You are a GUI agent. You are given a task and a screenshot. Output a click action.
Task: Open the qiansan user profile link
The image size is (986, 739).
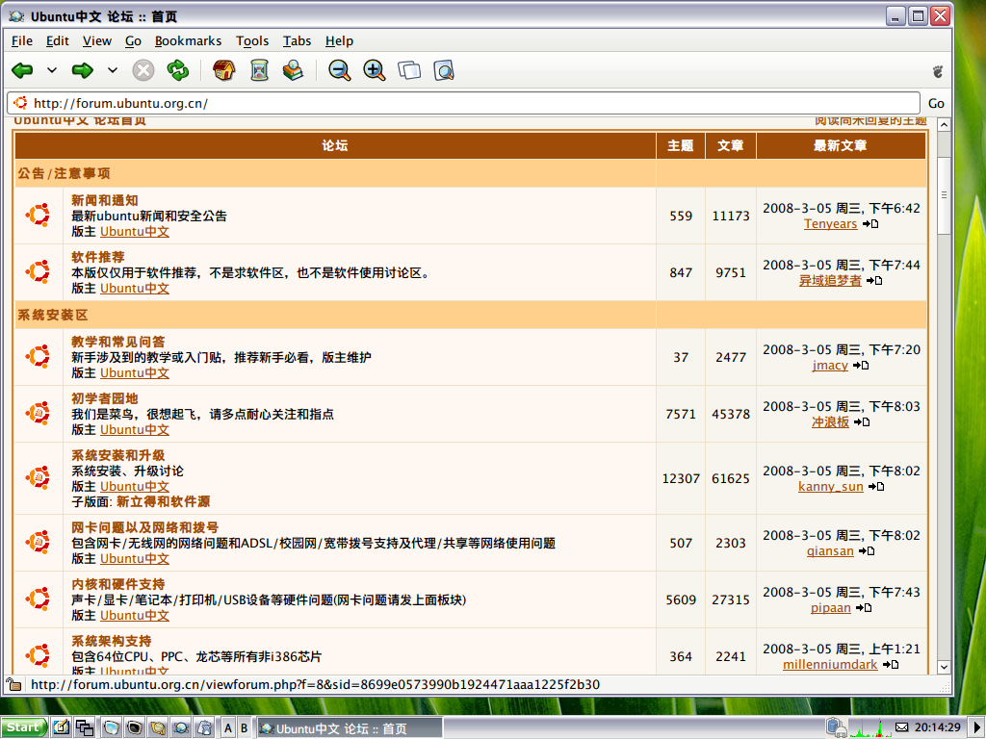pos(830,551)
